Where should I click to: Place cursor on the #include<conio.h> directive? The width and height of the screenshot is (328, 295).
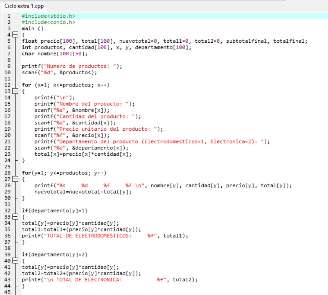coord(48,22)
